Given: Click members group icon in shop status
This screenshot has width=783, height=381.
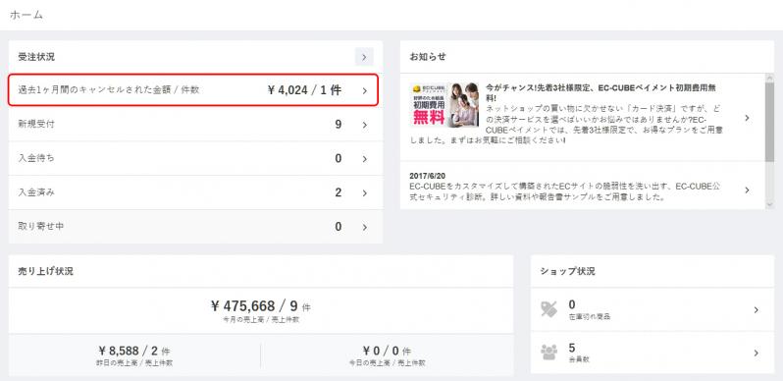Looking at the screenshot, I should click(x=548, y=352).
